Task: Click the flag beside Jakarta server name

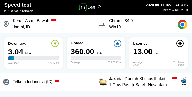Action: point(175,78)
